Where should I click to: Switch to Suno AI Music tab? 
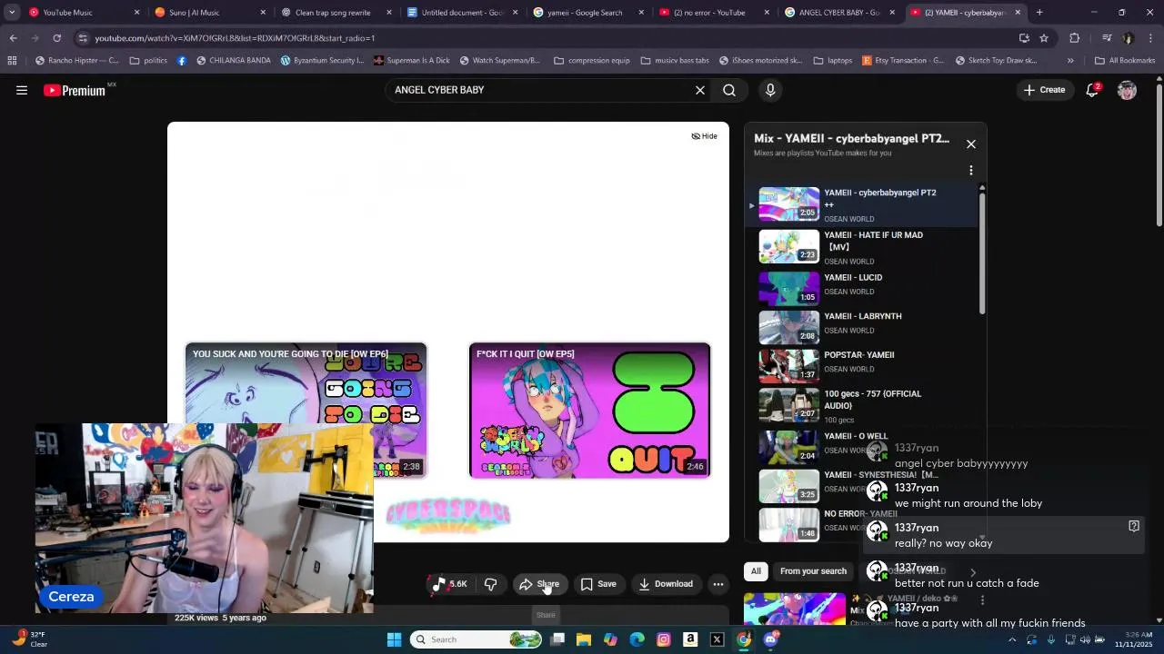pos(207,13)
